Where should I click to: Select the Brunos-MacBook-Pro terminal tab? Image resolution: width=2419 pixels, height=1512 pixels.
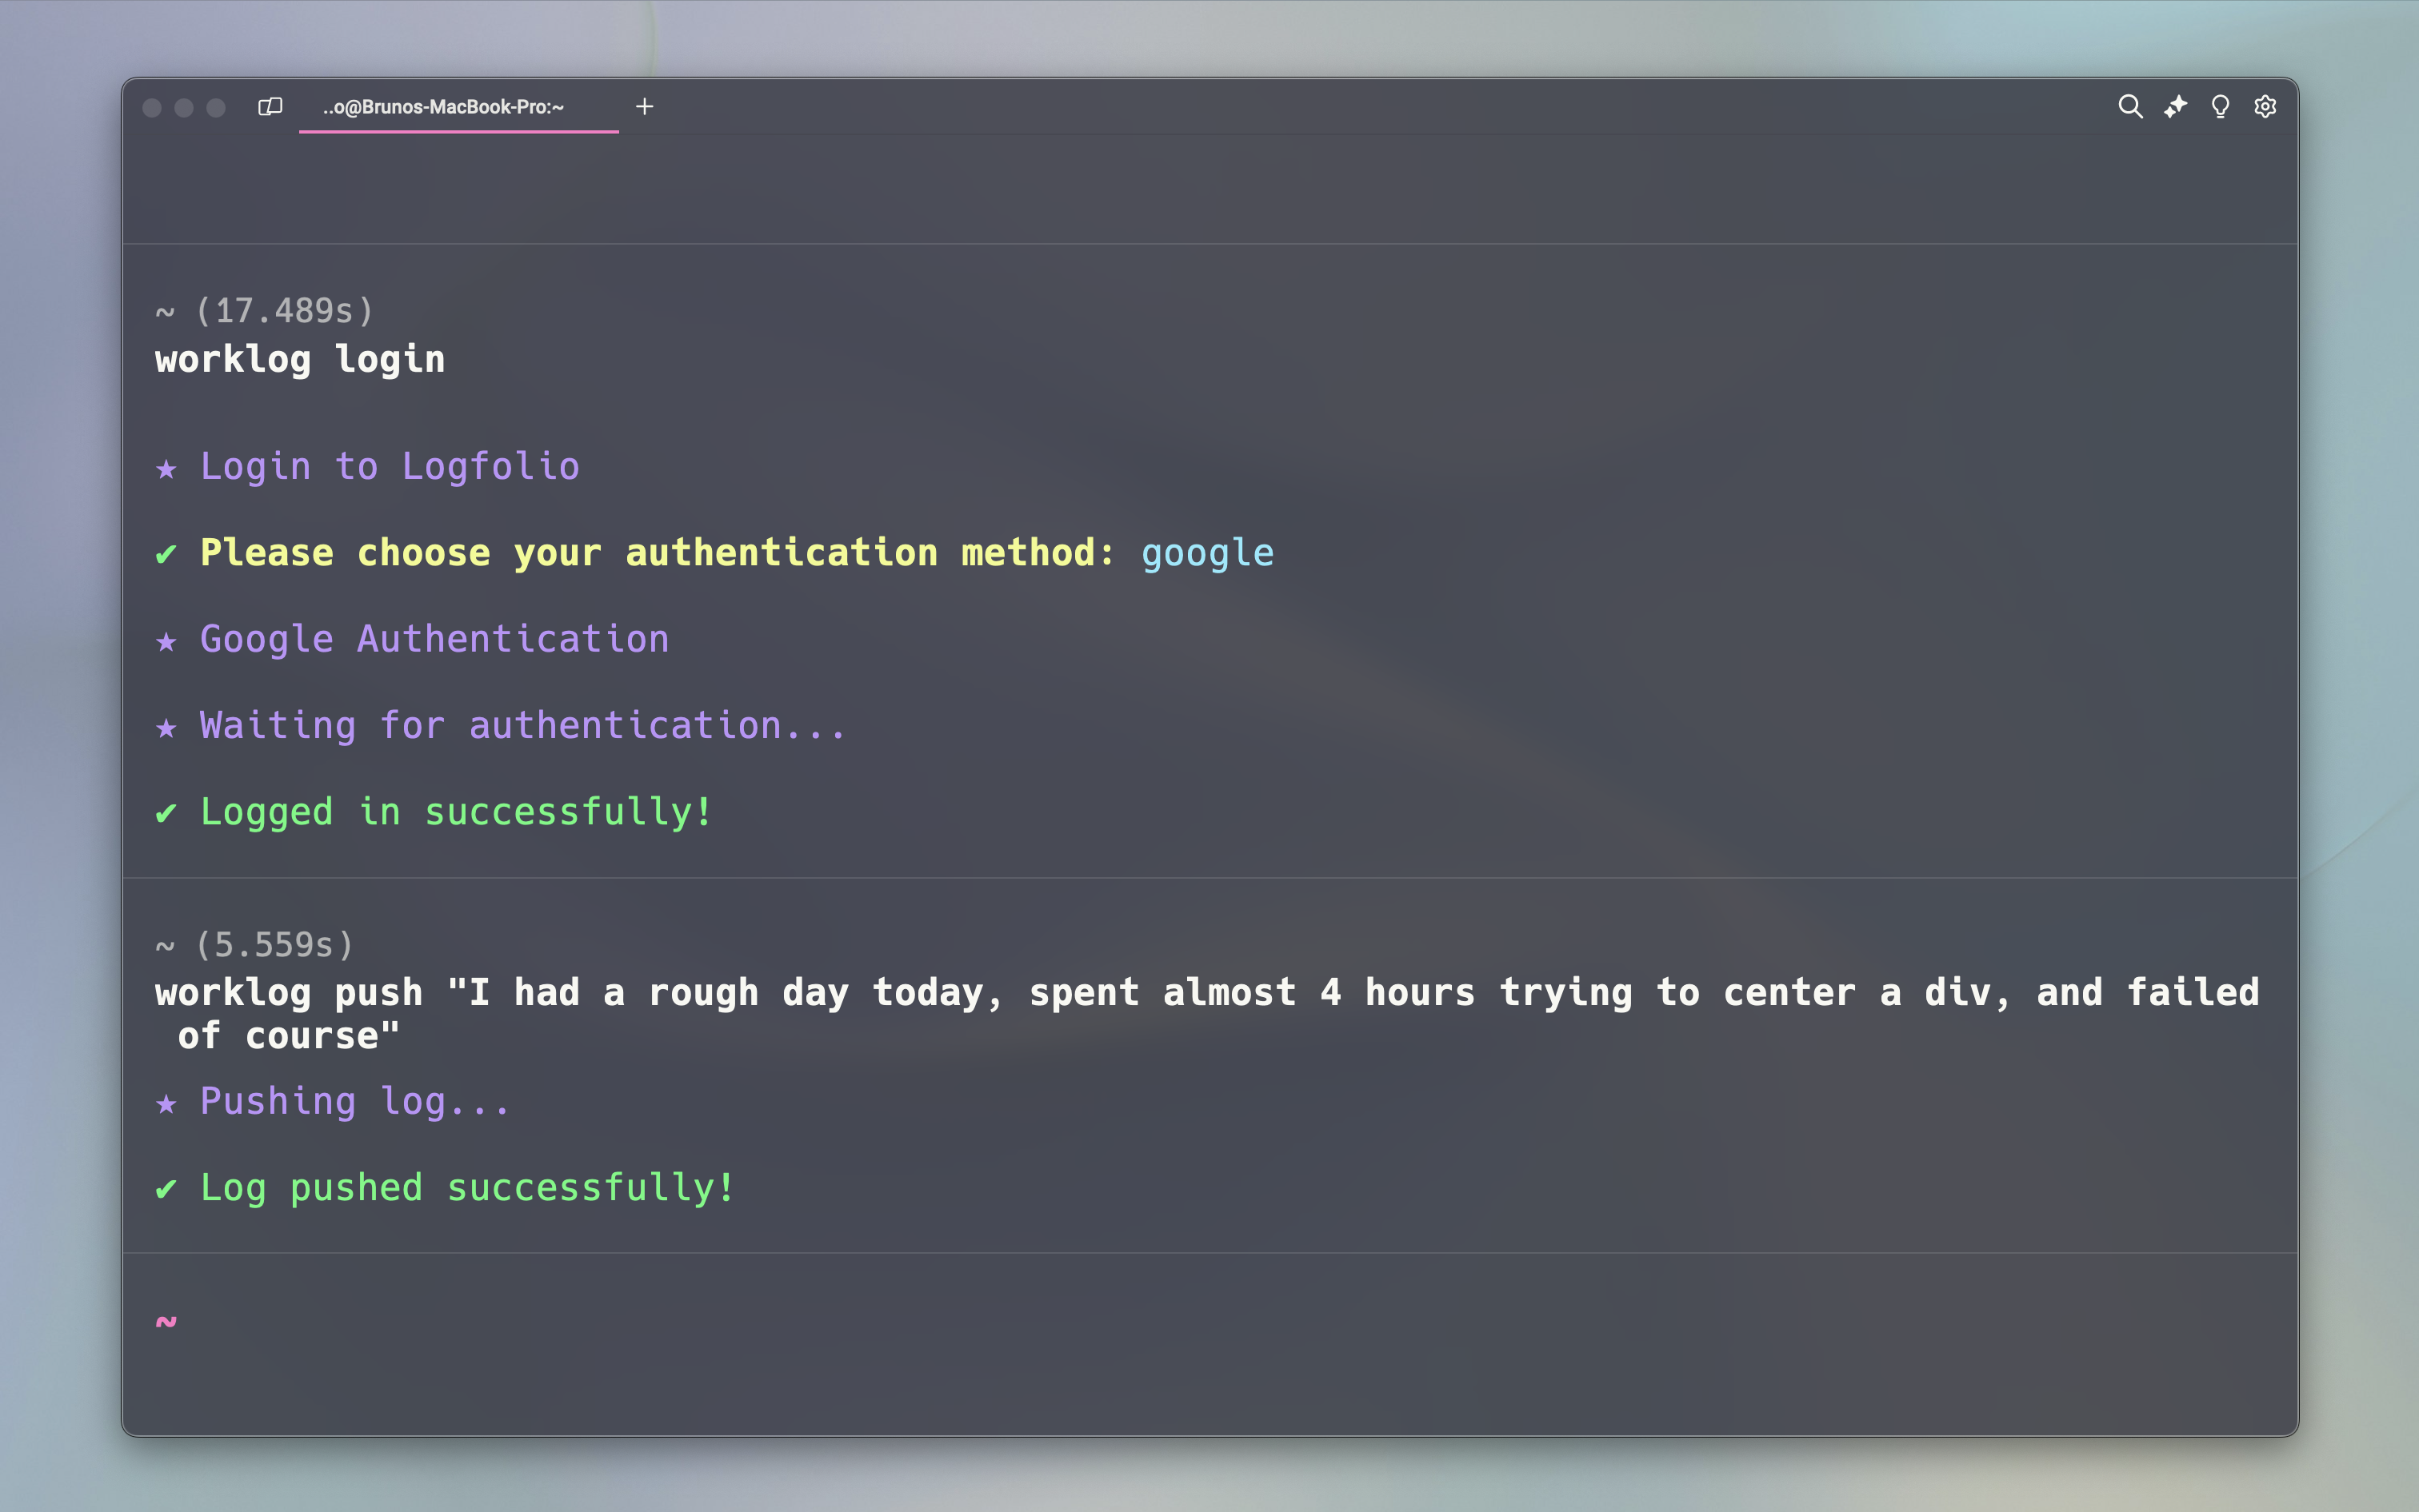[x=443, y=107]
